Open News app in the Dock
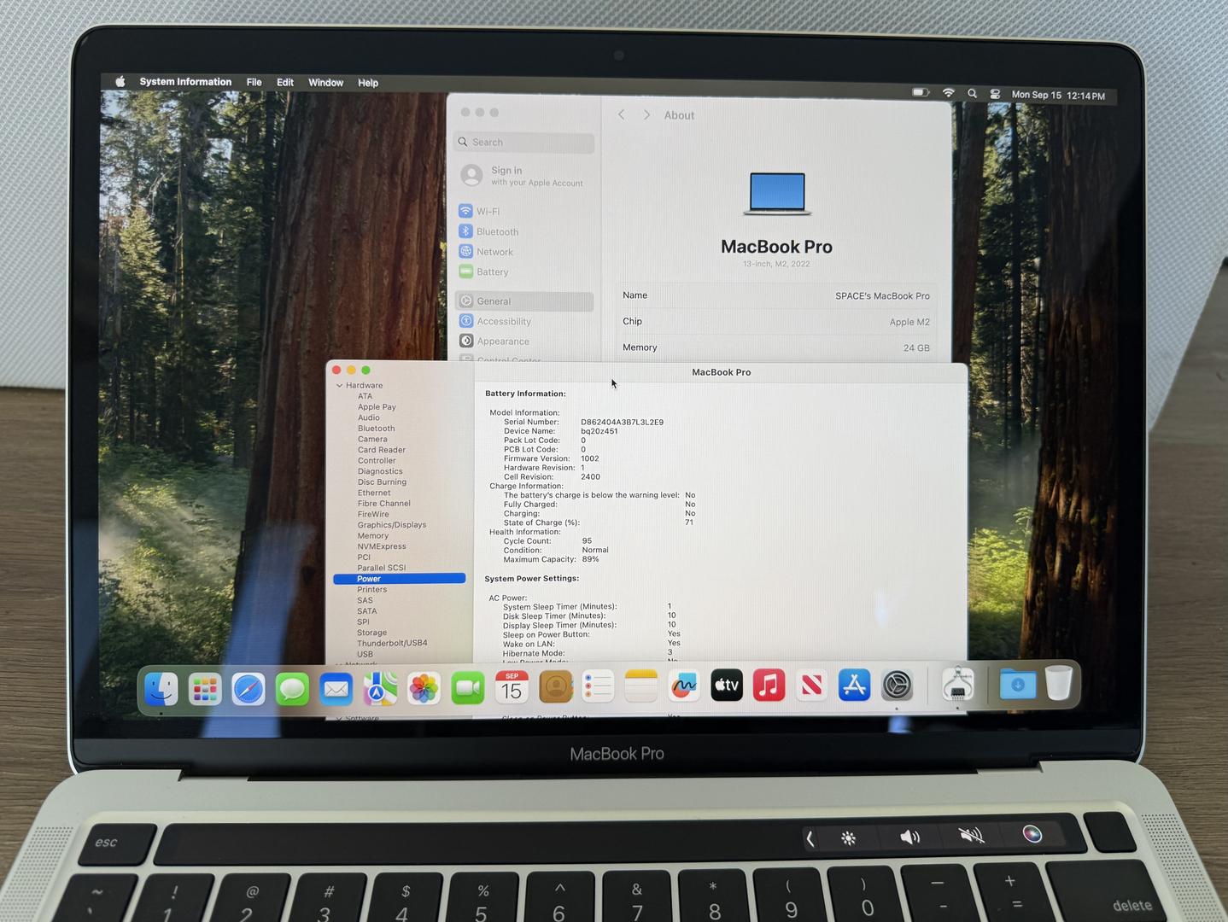This screenshot has width=1228, height=922. 811,685
